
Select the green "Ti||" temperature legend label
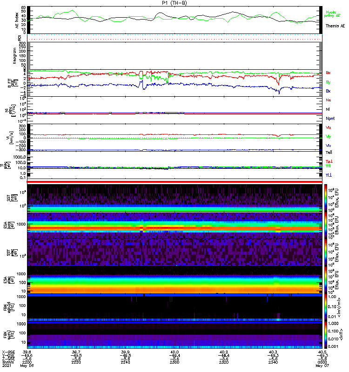click(328, 166)
